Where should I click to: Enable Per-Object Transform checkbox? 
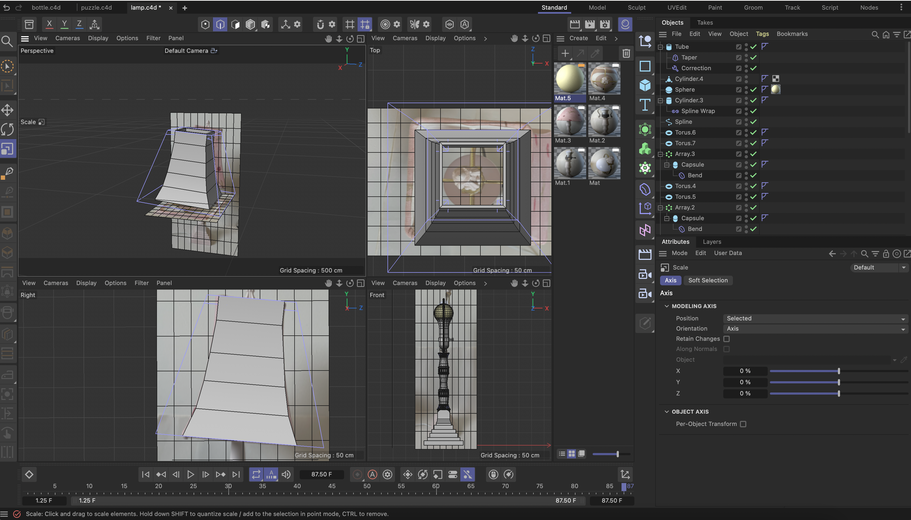coord(743,424)
